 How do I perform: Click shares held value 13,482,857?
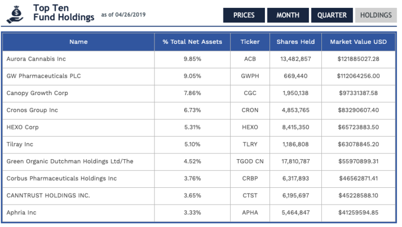coord(296,59)
